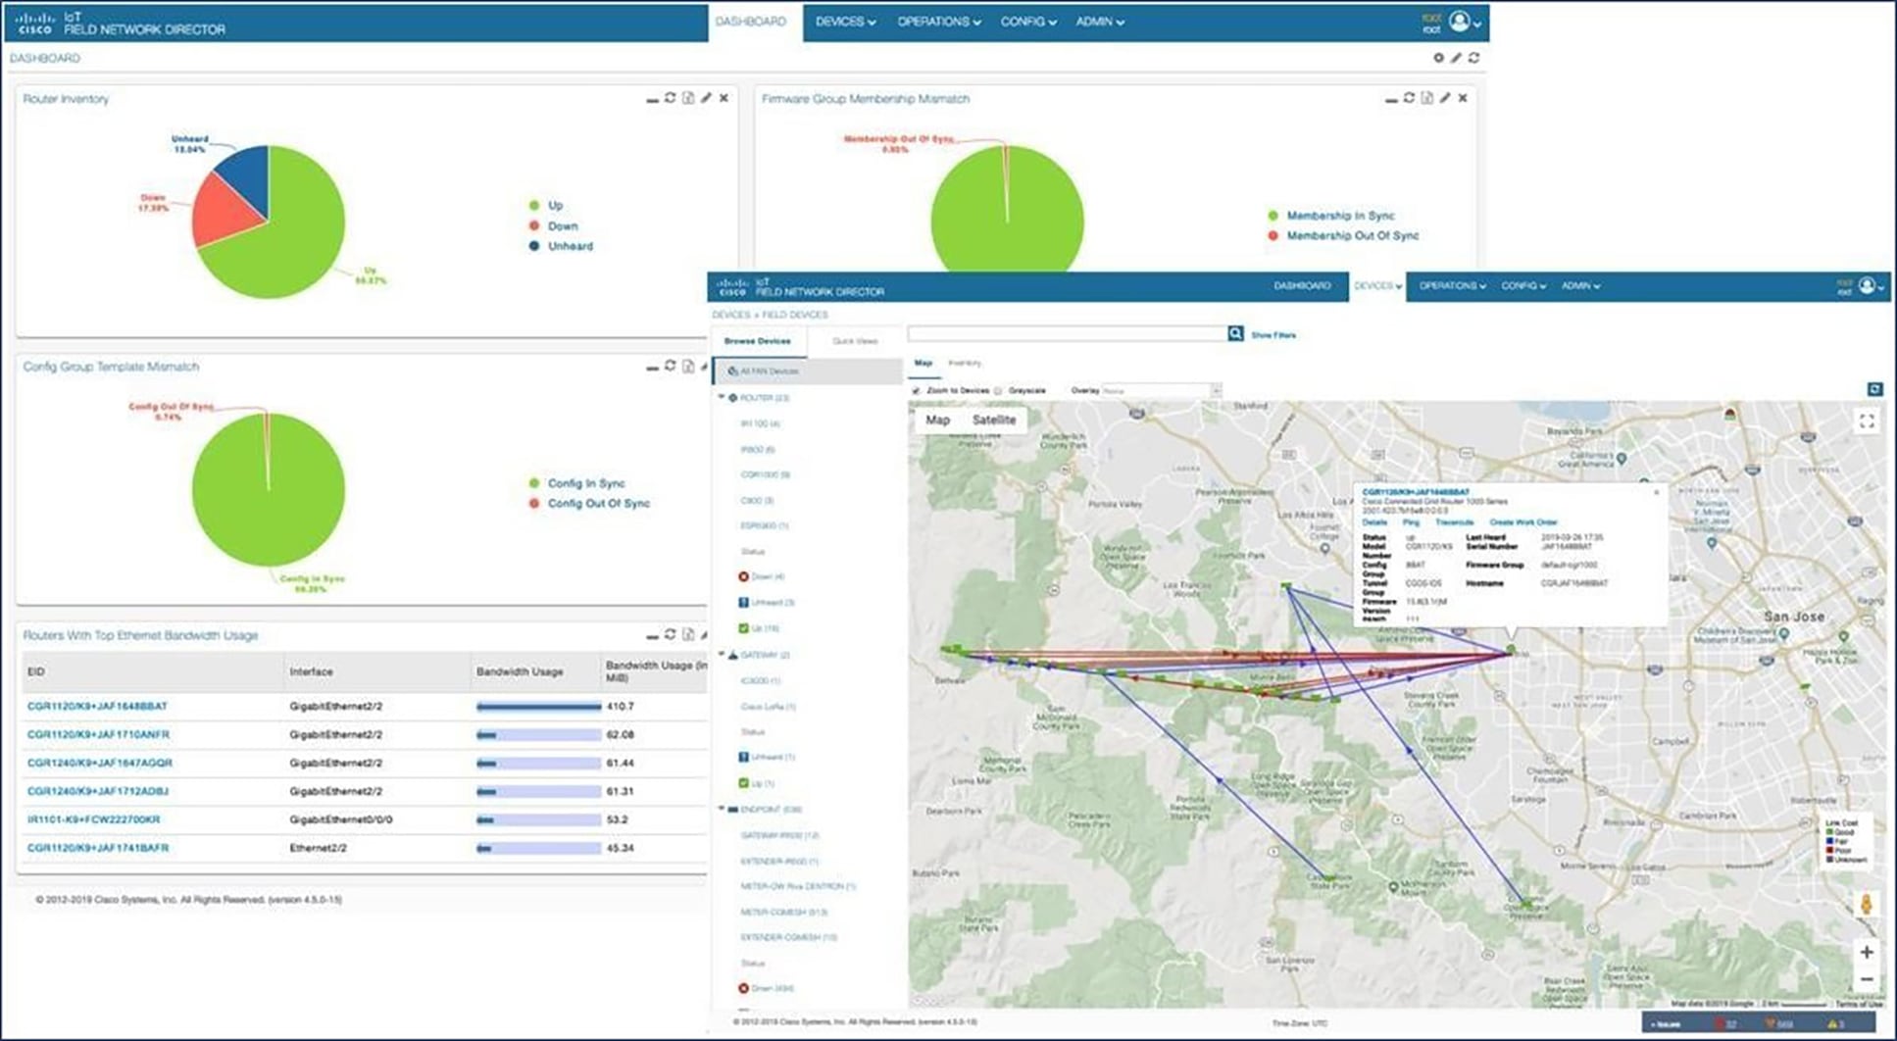
Task: Switch to the Quick Views tab
Action: click(x=855, y=341)
